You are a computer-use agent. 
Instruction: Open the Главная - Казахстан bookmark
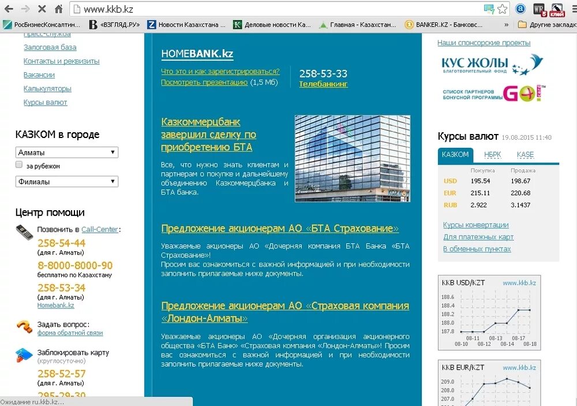coord(357,25)
